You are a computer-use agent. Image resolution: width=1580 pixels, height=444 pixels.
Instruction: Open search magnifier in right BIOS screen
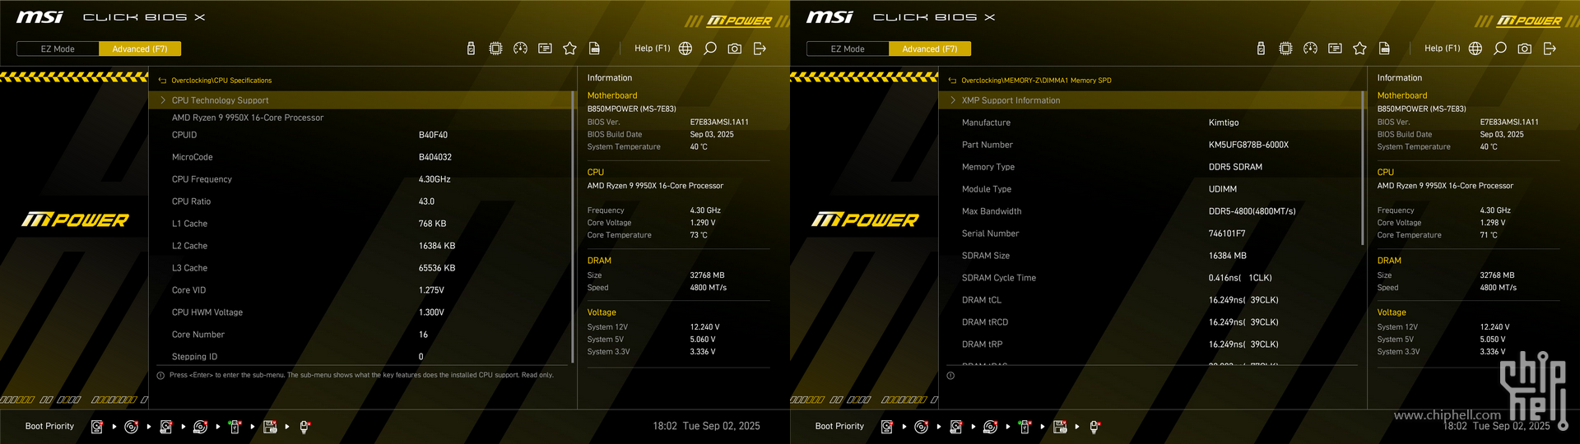[1500, 49]
